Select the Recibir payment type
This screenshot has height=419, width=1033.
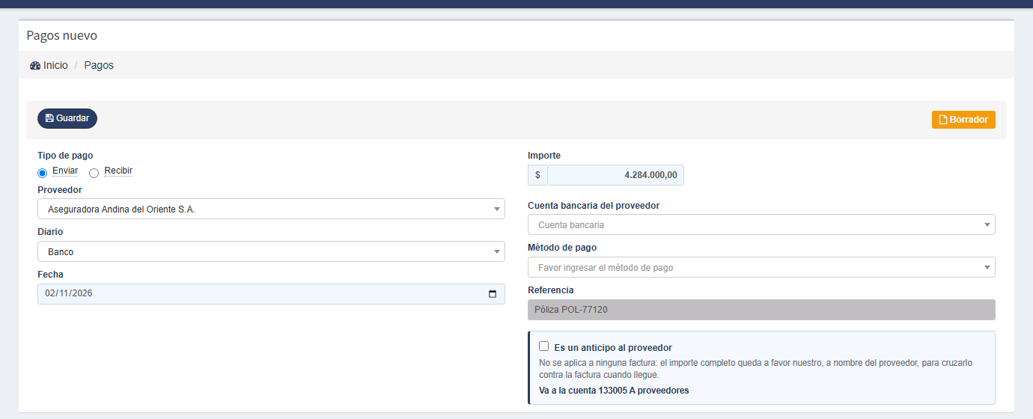pos(94,173)
